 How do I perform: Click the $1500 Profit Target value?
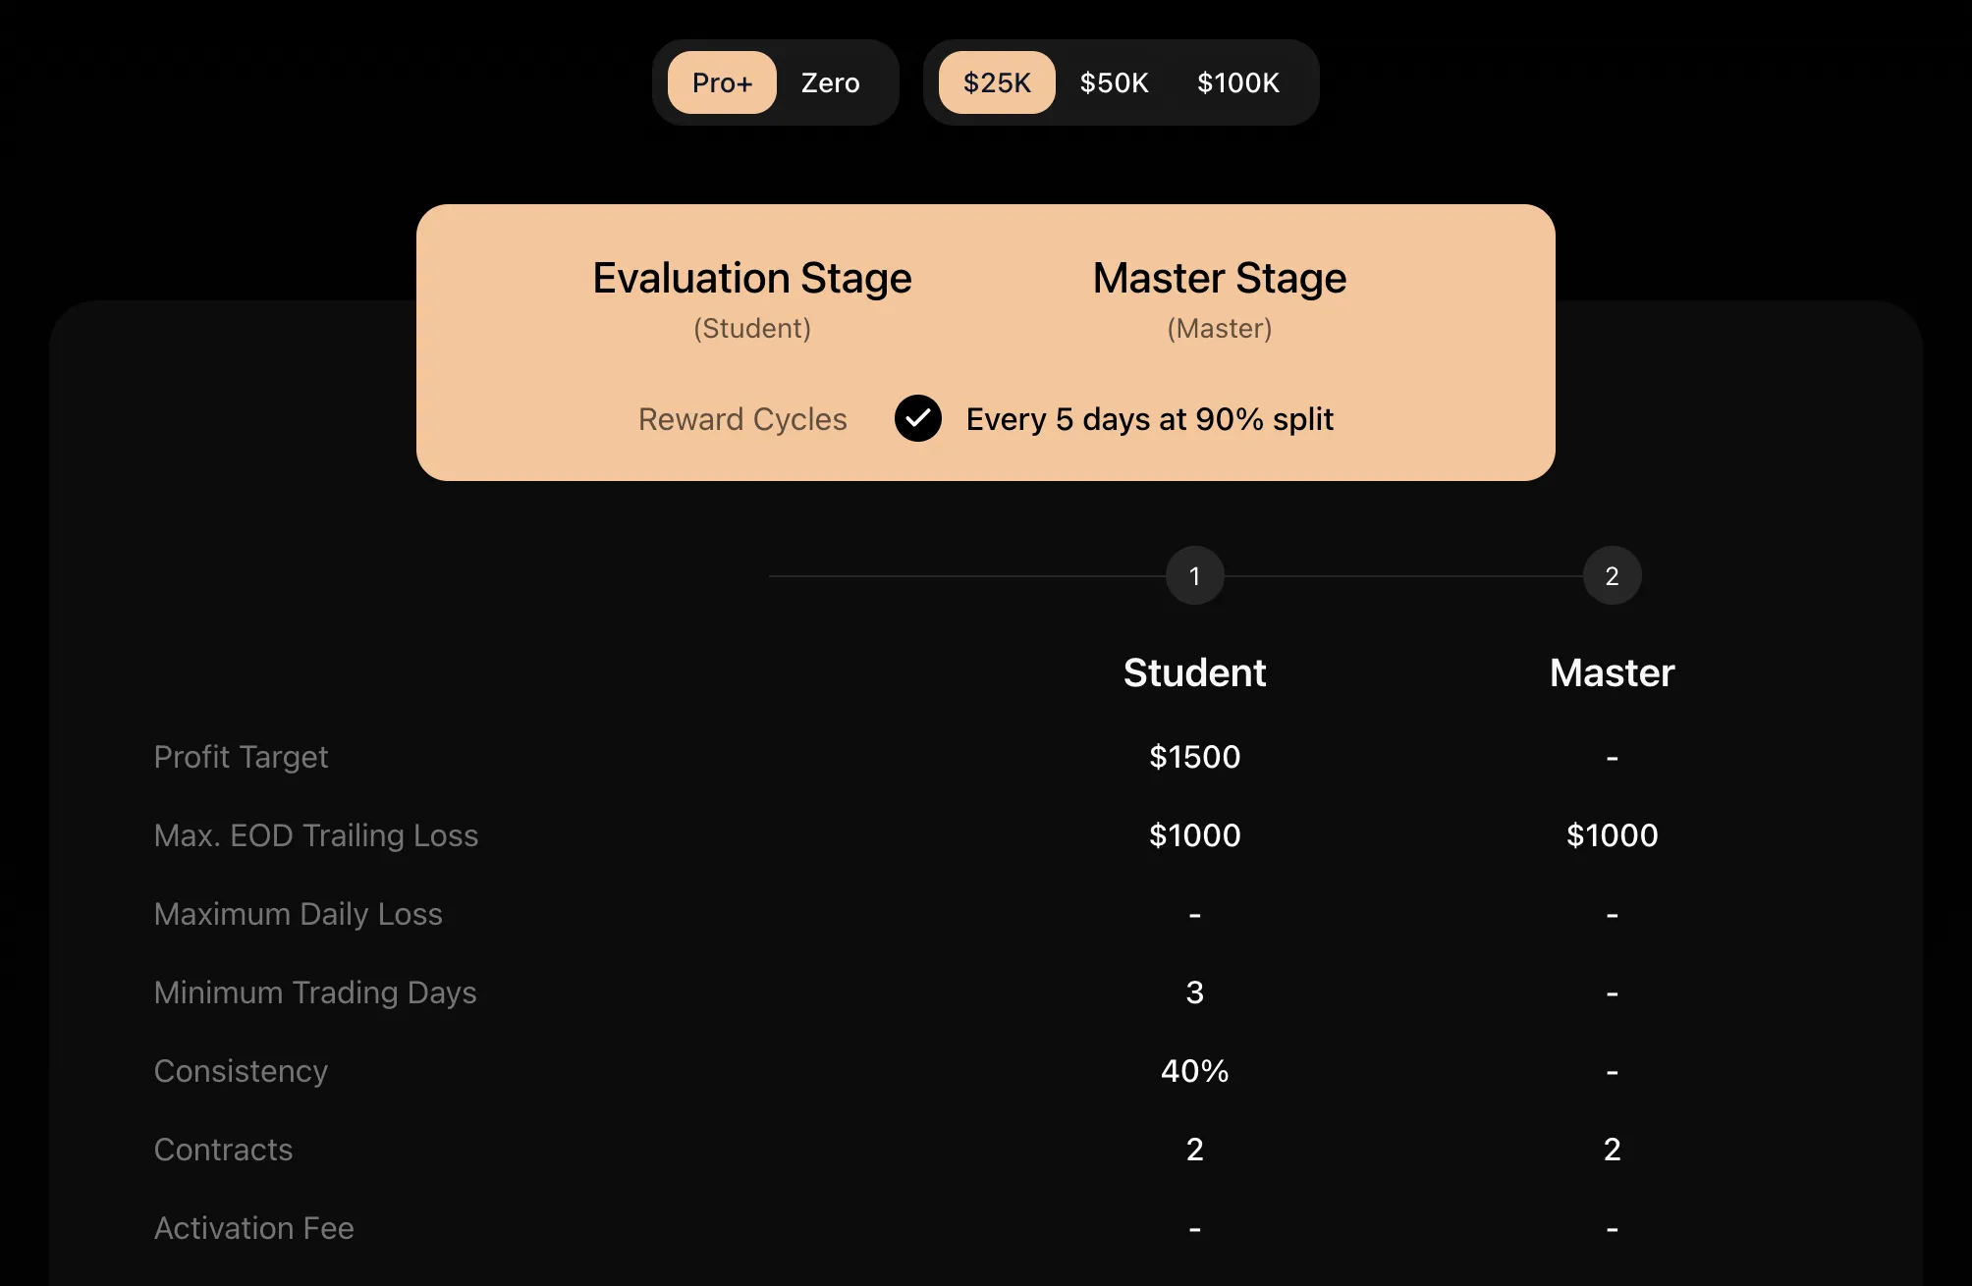click(x=1194, y=757)
